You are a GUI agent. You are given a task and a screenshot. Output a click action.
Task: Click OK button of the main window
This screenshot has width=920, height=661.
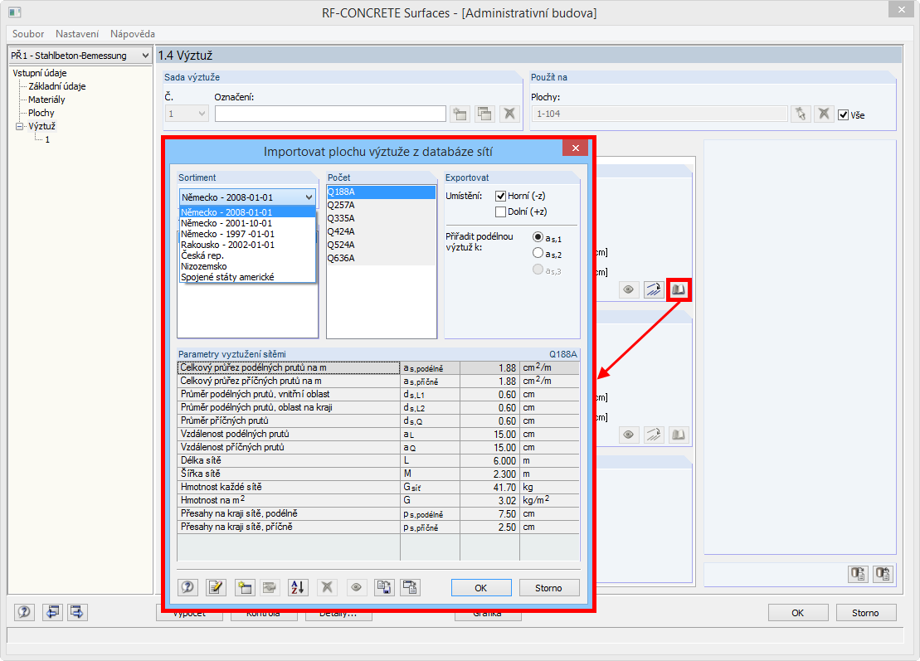(x=798, y=613)
